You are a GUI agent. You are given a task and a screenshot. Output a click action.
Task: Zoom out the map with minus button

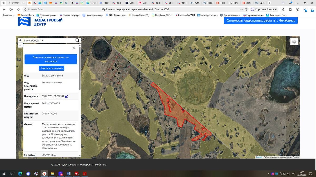[20, 45]
